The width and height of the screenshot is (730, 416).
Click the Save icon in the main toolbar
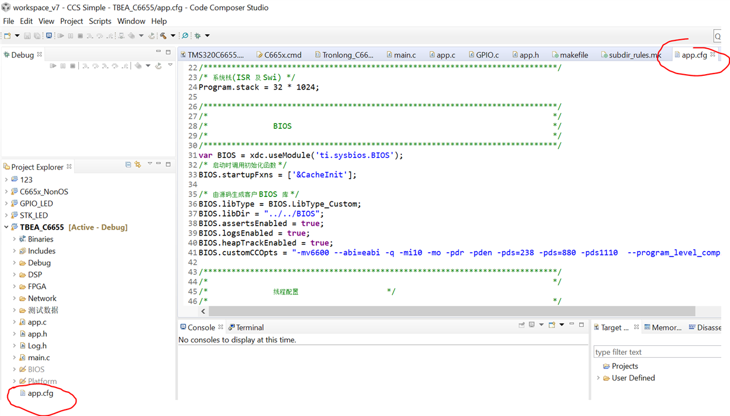27,36
